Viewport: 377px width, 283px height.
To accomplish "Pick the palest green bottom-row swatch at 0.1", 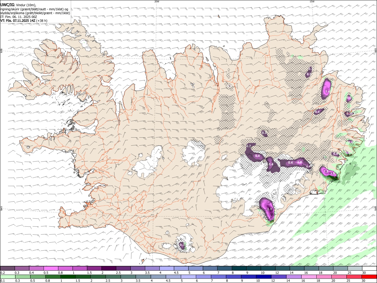I will pyautogui.click(x=8, y=277).
